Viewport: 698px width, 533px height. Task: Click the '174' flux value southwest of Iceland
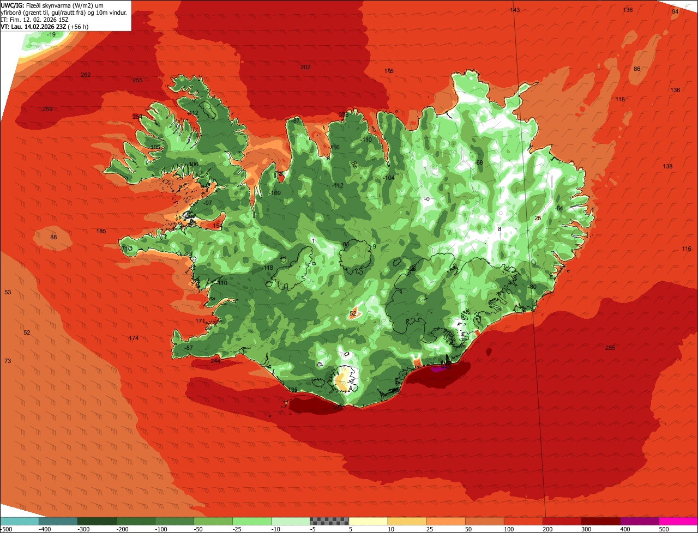pyautogui.click(x=134, y=338)
